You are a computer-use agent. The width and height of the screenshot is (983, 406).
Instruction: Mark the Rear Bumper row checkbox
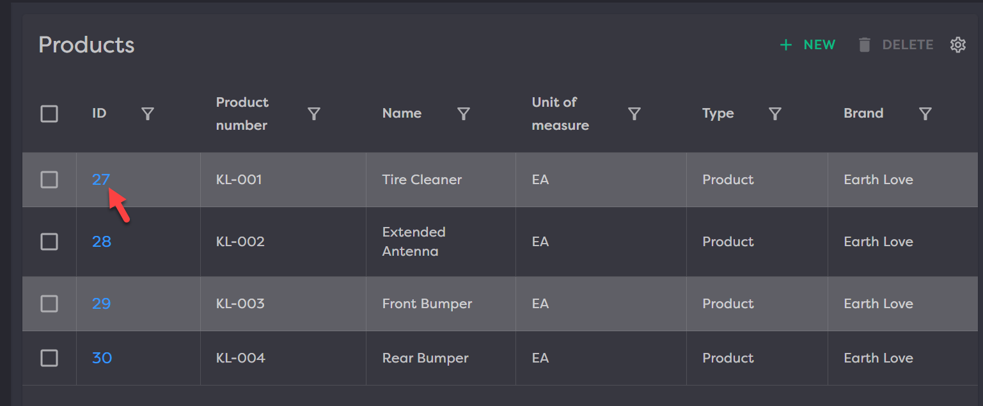pos(49,358)
